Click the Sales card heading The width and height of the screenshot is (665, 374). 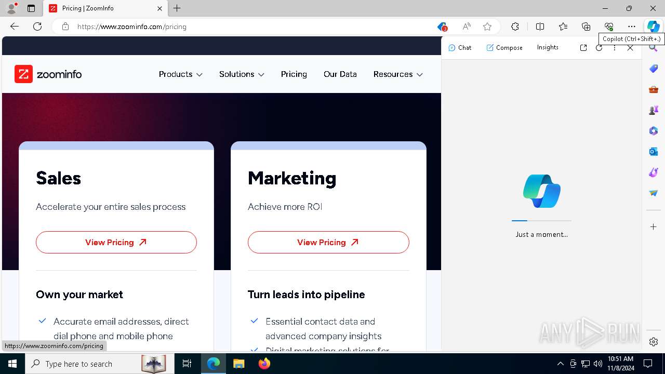[x=58, y=178]
